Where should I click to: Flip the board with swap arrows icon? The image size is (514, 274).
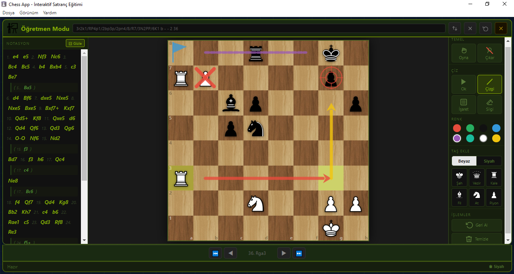(455, 28)
